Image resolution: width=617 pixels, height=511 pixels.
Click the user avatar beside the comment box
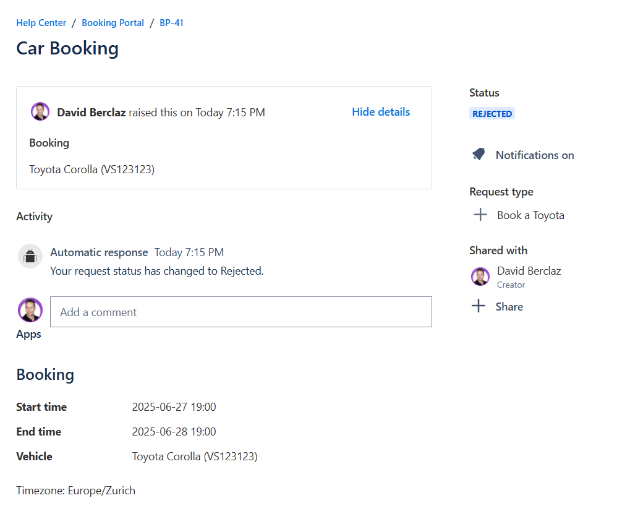click(30, 311)
